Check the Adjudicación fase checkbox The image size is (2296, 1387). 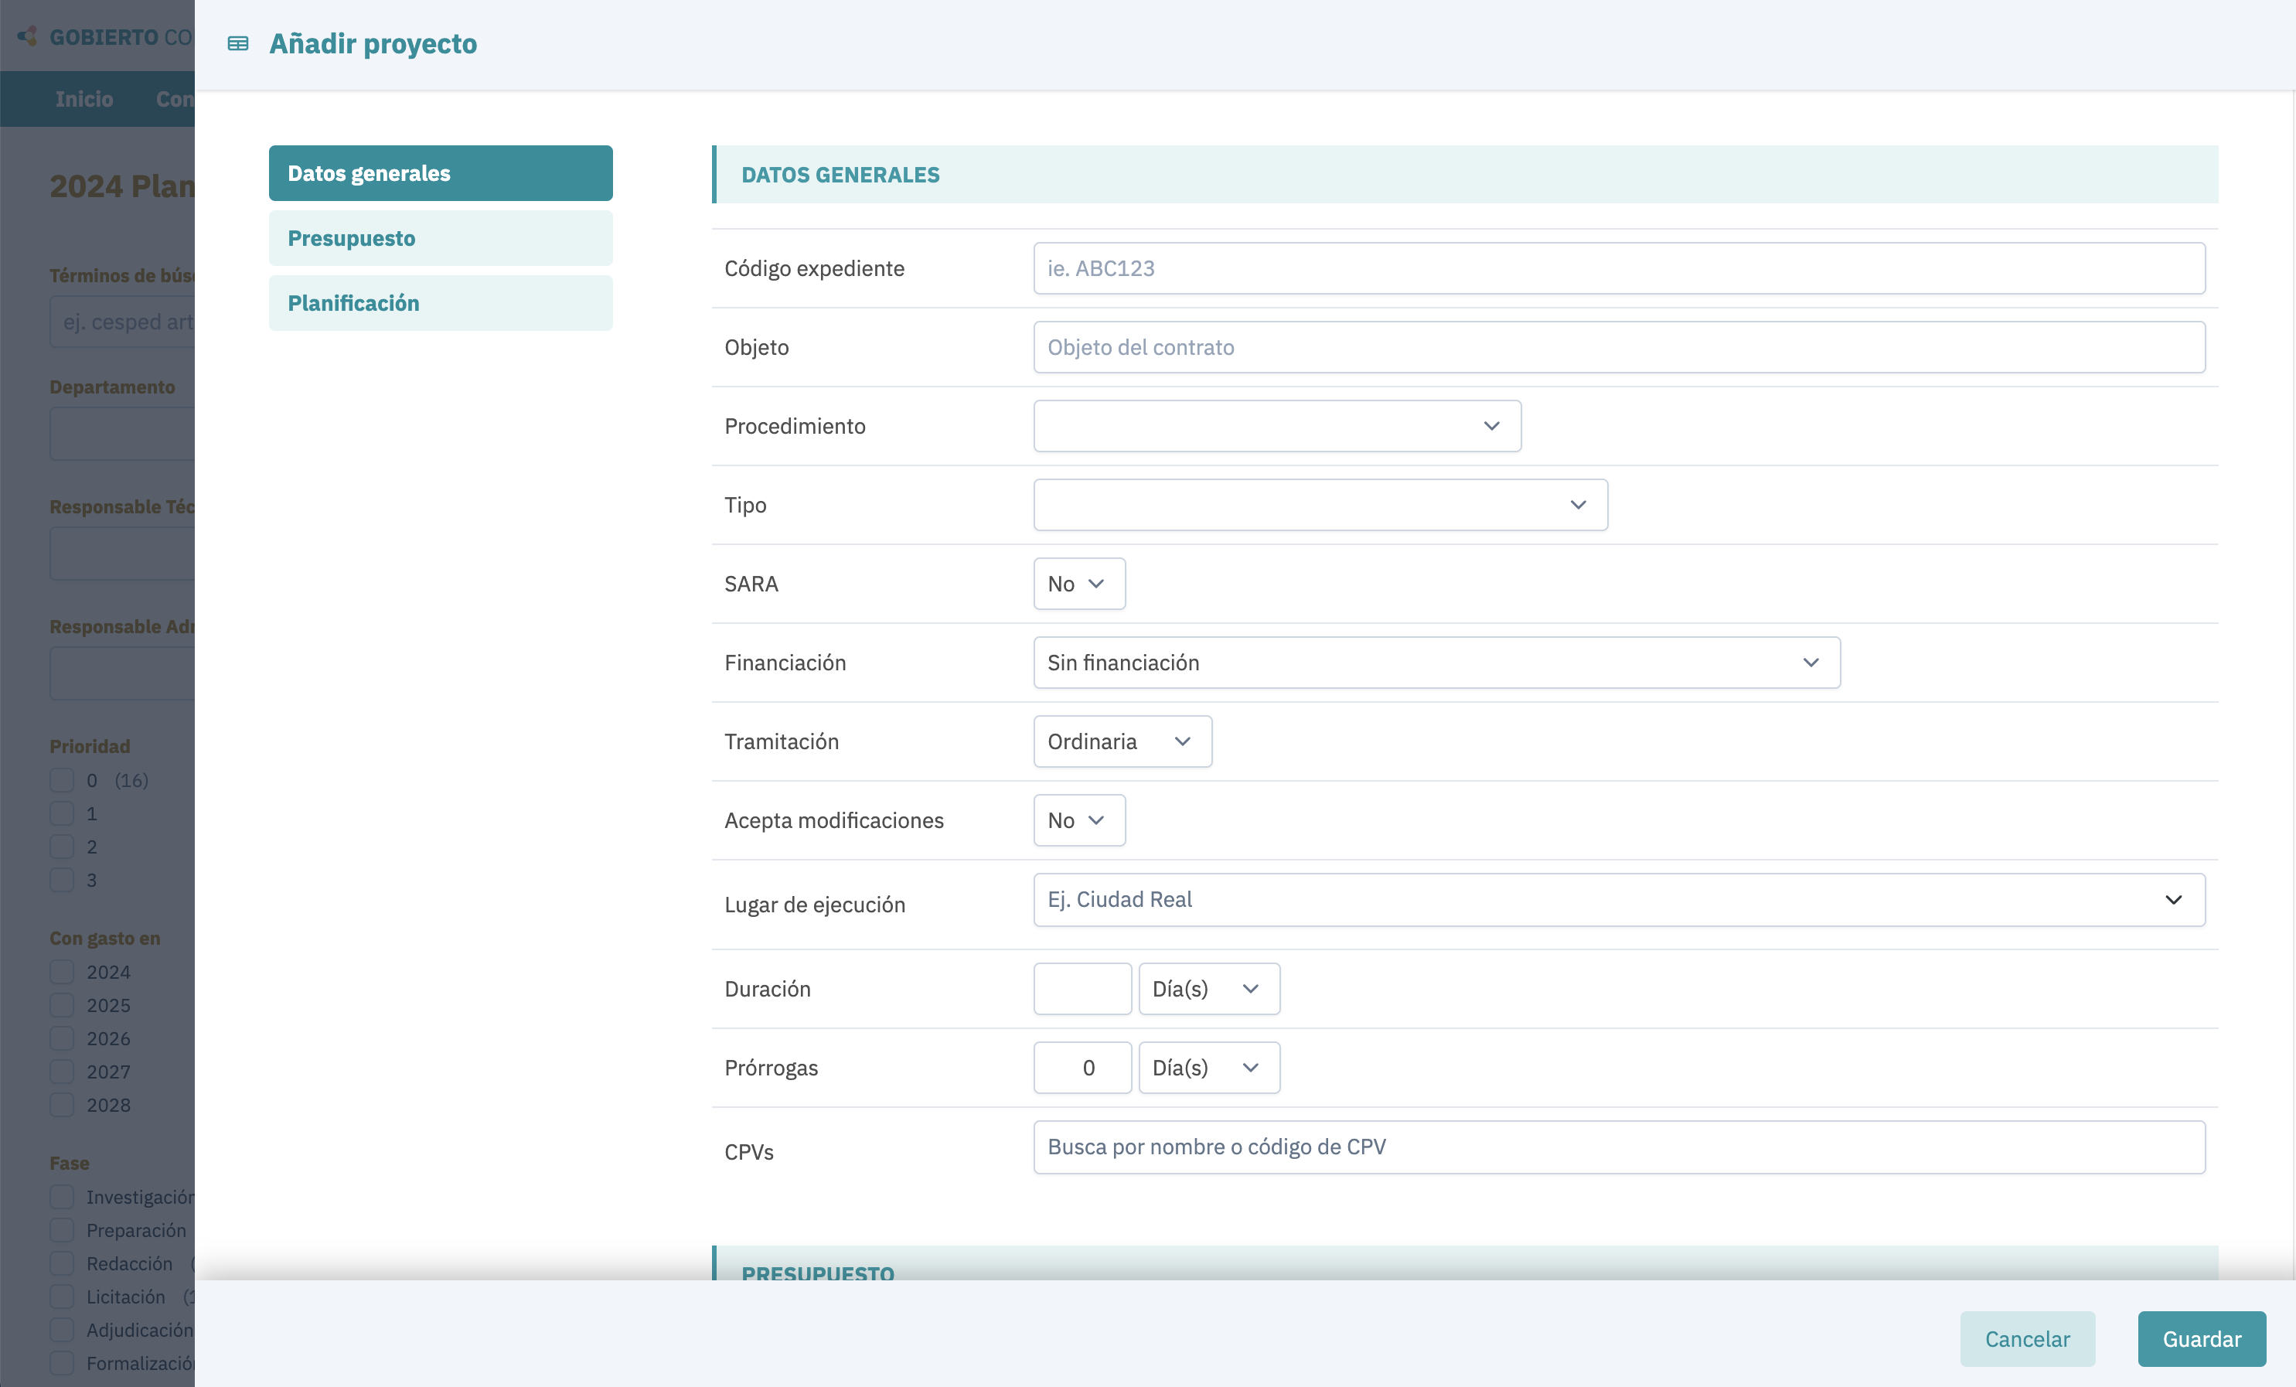63,1330
